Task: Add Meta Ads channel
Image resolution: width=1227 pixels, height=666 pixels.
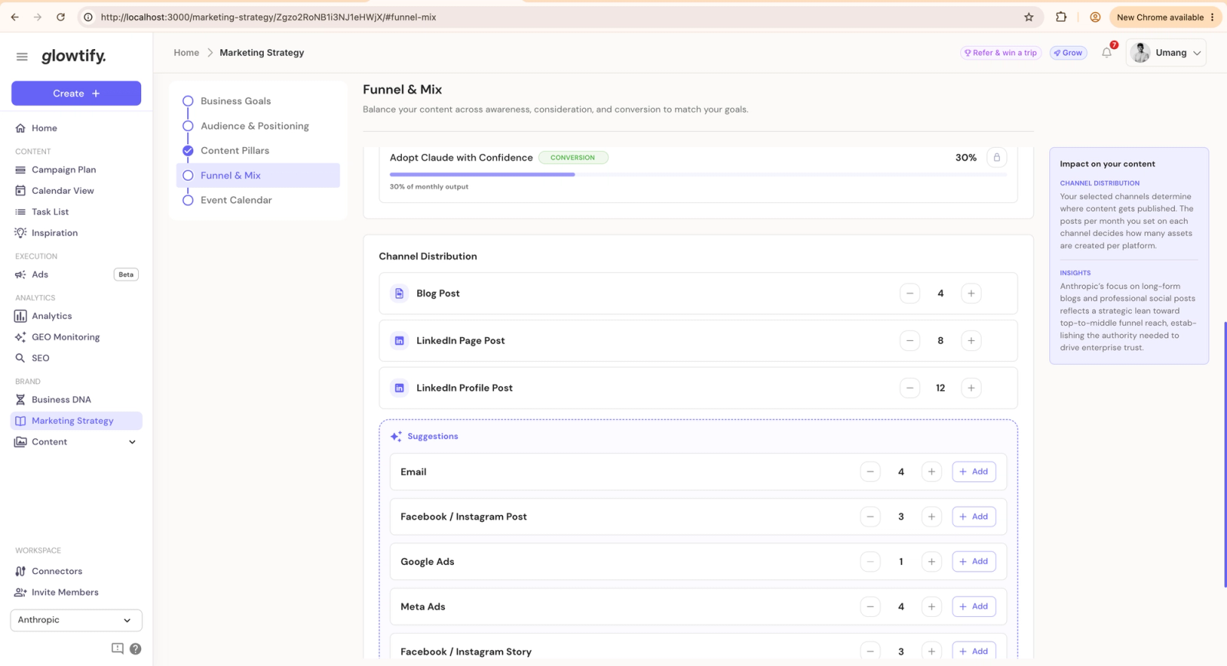Action: tap(974, 607)
